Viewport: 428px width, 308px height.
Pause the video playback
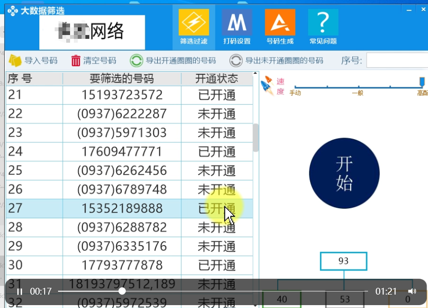click(20, 291)
